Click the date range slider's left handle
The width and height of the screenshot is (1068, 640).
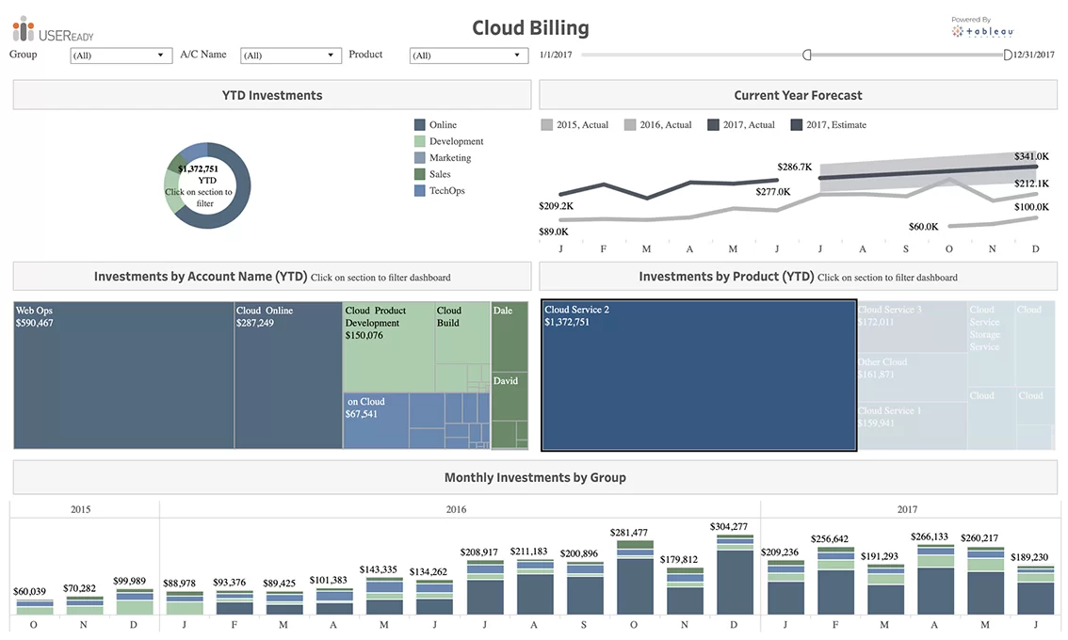pyautogui.click(x=806, y=55)
